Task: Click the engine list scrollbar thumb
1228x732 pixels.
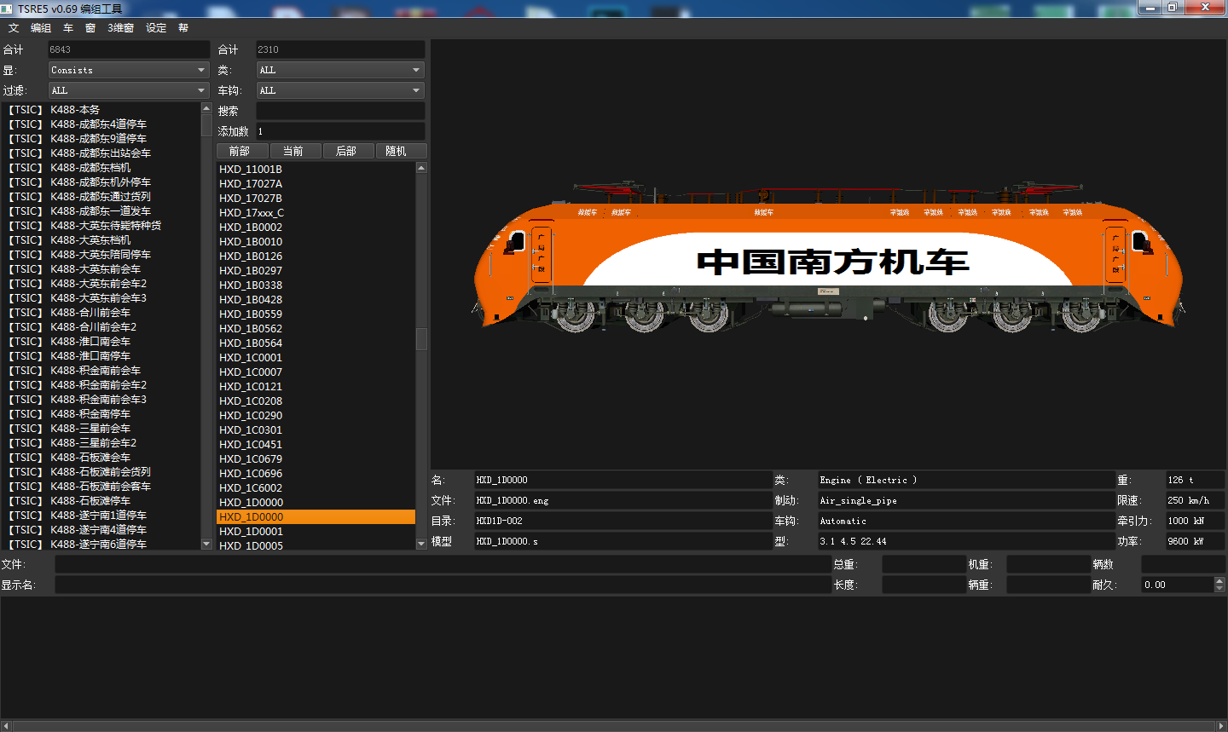Action: (421, 339)
